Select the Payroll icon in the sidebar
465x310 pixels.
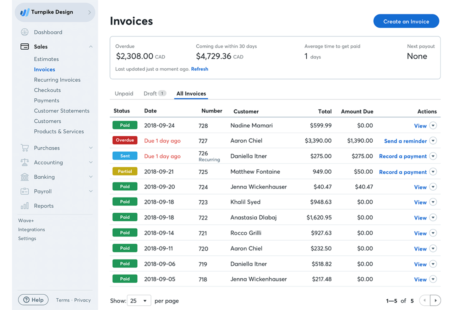(25, 191)
